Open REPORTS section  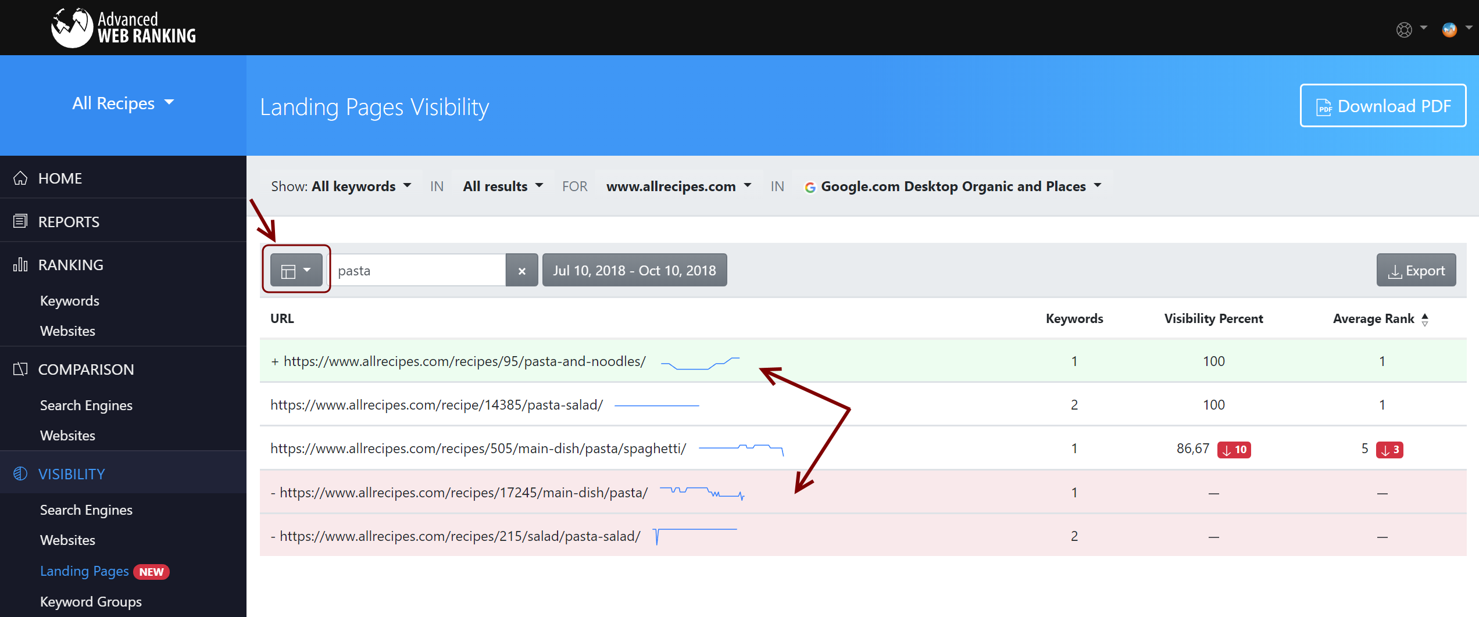(69, 222)
